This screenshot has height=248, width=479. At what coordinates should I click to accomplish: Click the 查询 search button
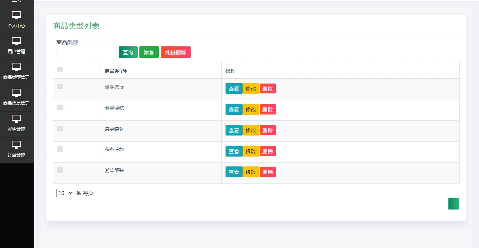point(128,52)
